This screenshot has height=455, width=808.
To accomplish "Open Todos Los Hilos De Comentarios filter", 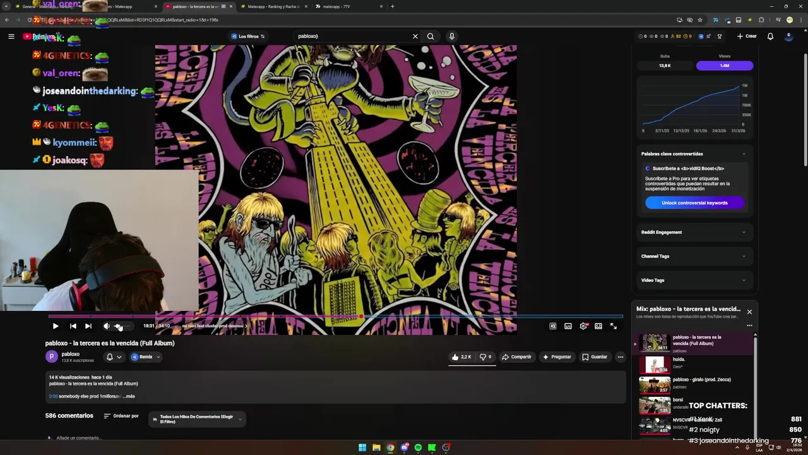I will click(197, 419).
